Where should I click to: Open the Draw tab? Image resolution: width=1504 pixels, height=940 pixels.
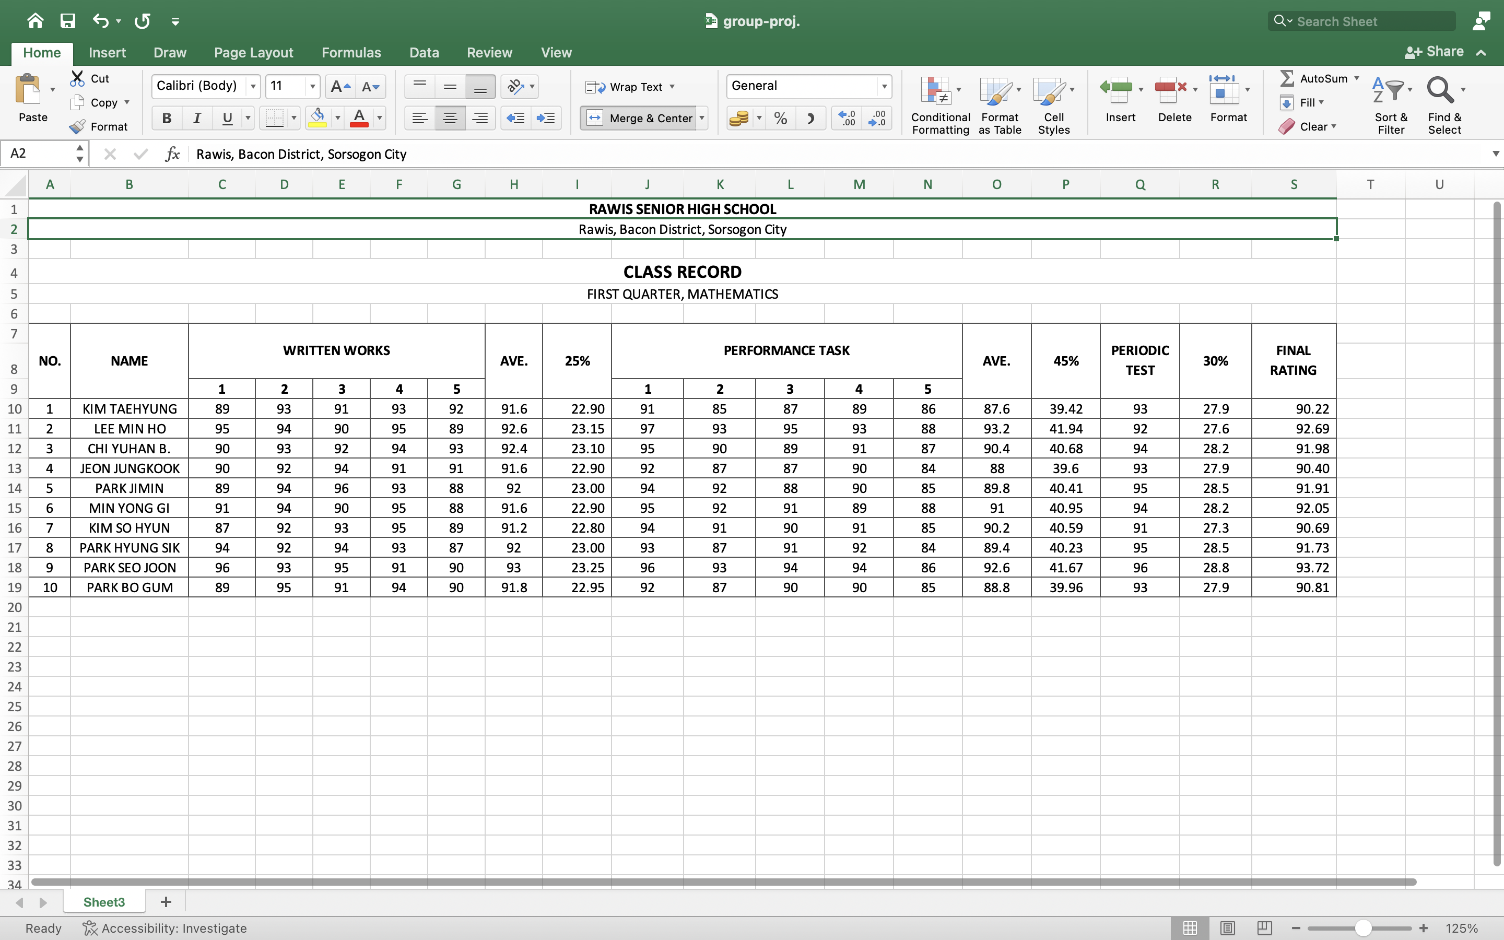(x=170, y=53)
